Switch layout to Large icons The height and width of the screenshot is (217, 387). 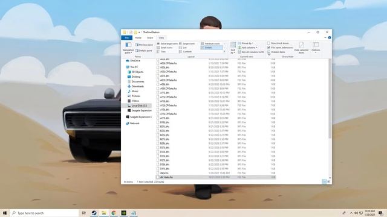pyautogui.click(x=187, y=43)
